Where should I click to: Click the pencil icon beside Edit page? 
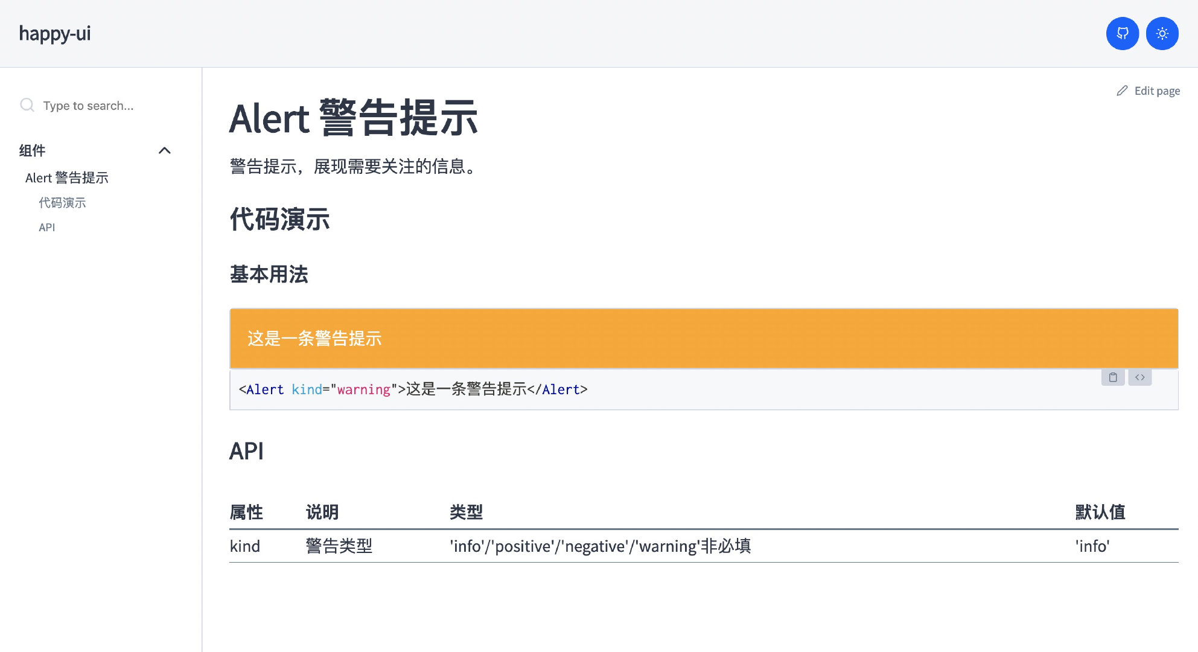(x=1122, y=91)
